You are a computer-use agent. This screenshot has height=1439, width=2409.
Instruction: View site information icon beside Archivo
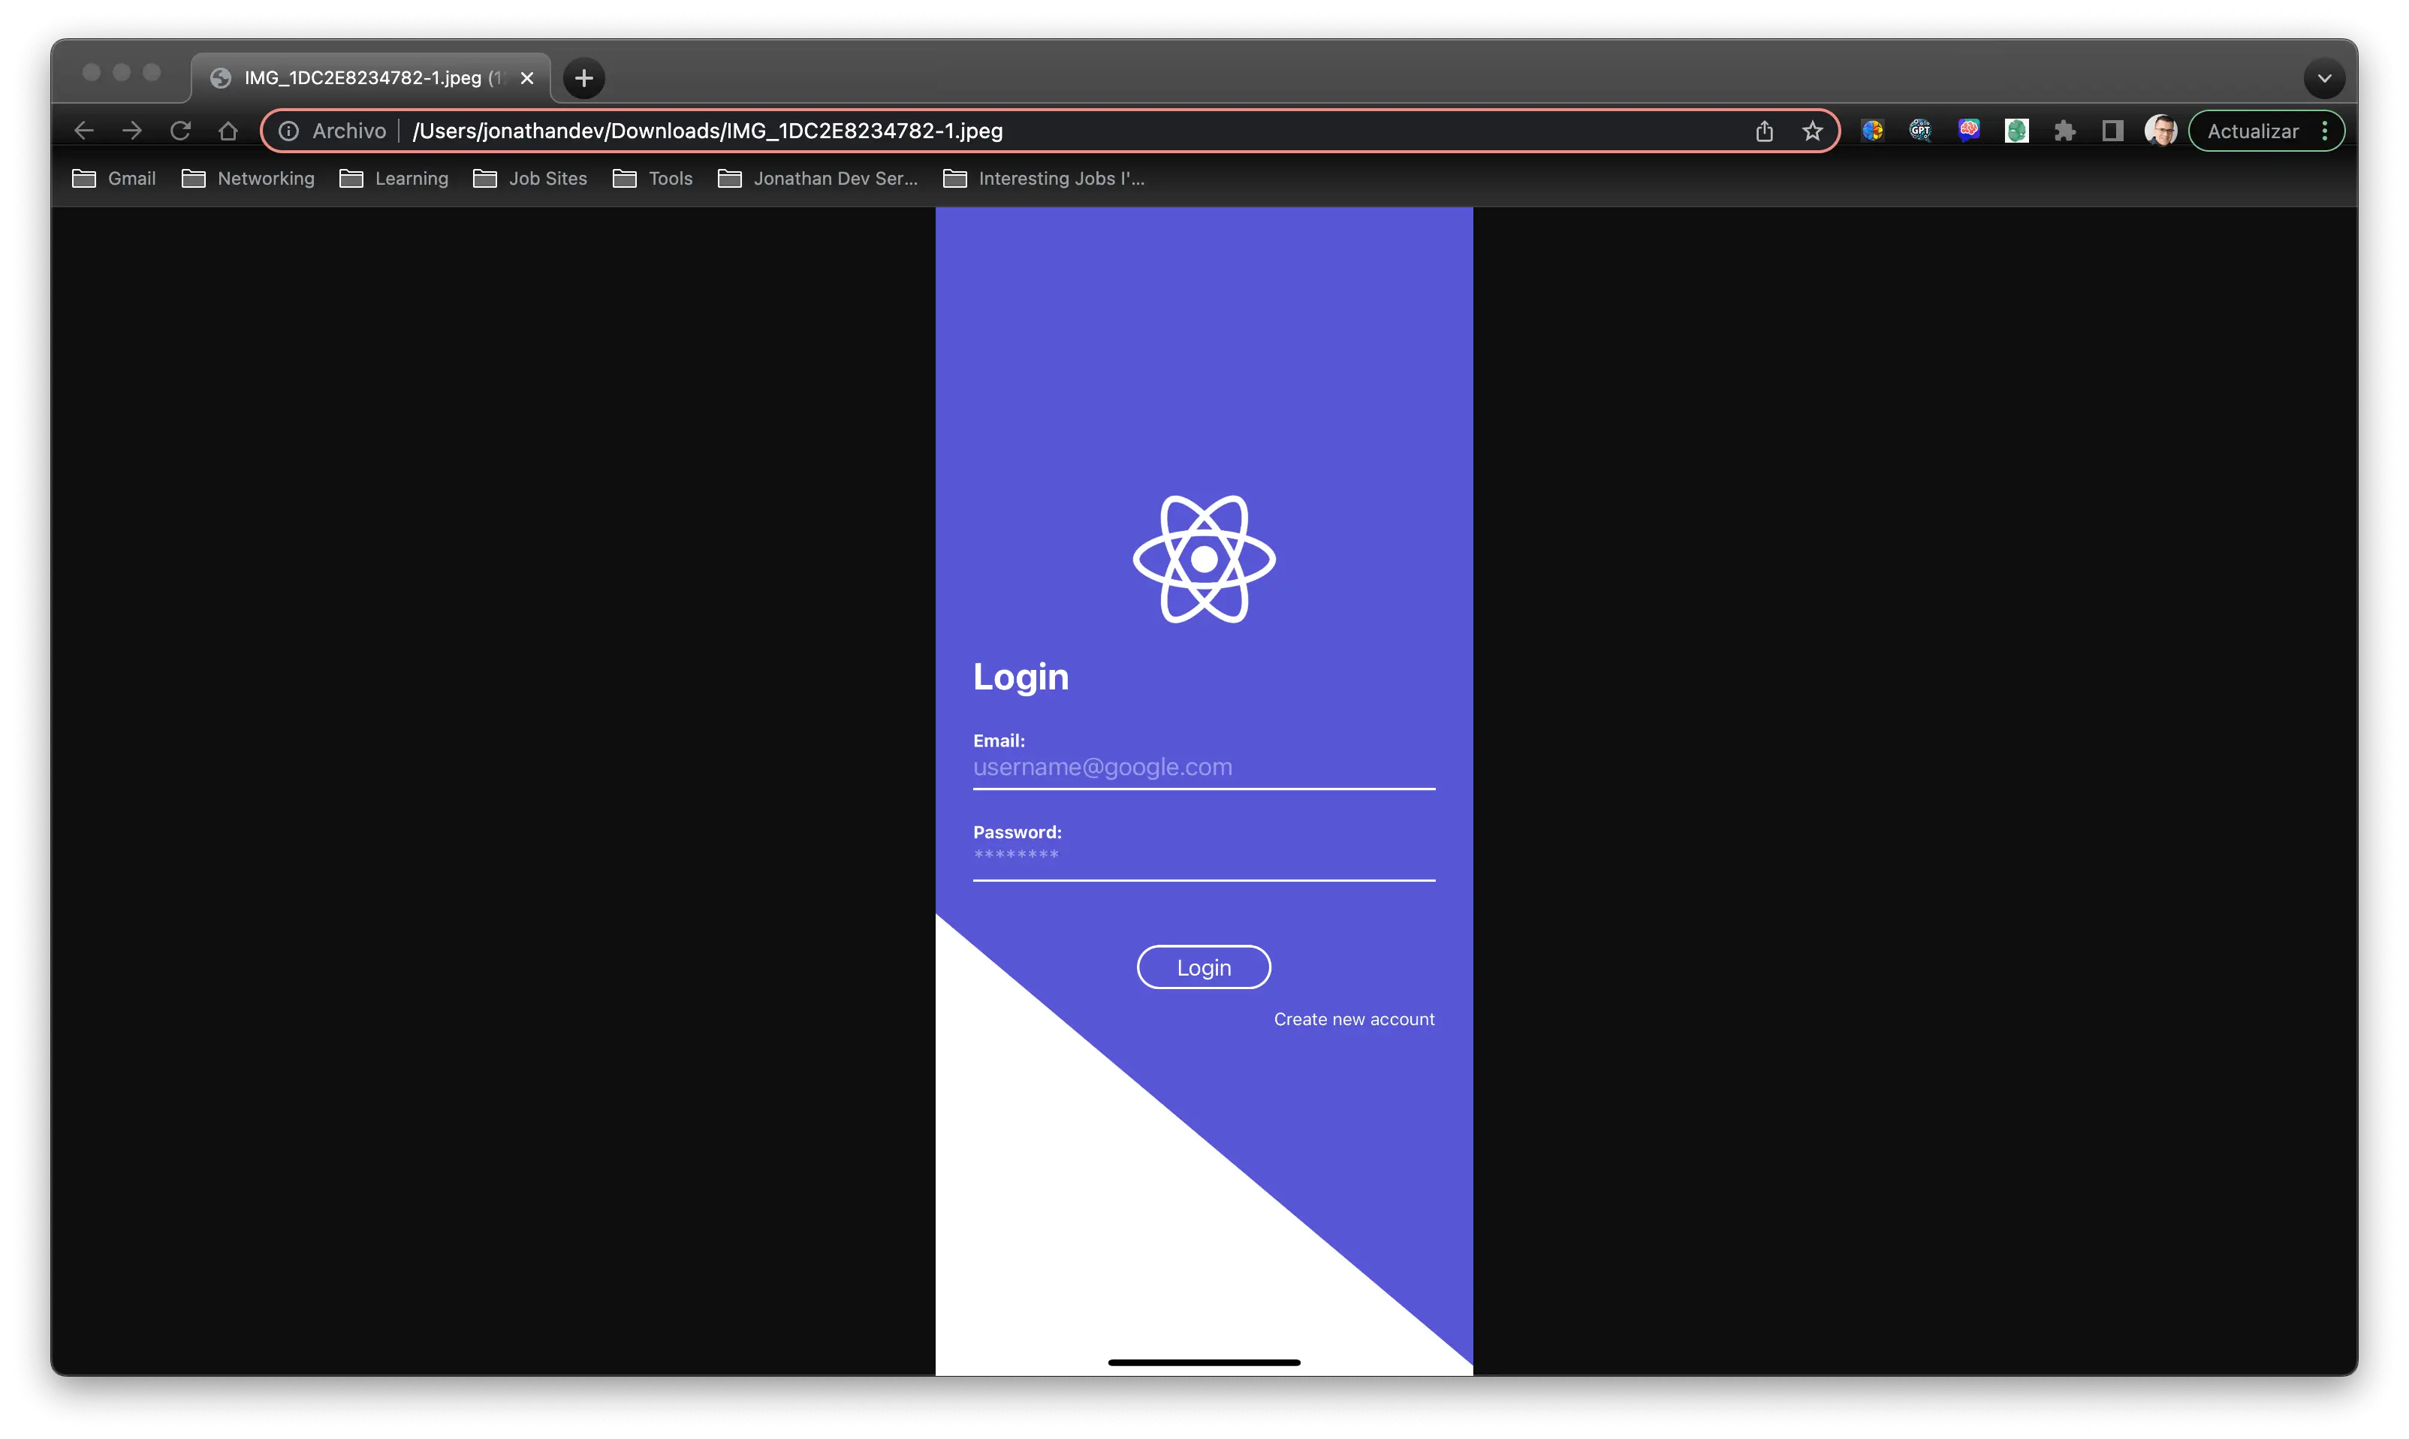(288, 131)
